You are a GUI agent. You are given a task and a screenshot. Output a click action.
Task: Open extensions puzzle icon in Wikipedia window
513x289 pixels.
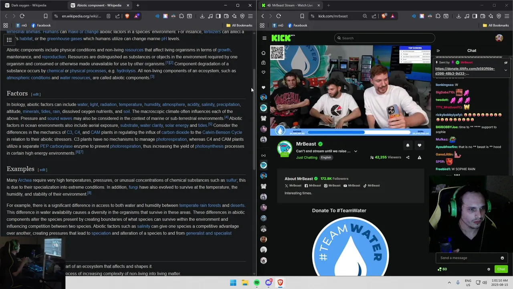point(182,16)
